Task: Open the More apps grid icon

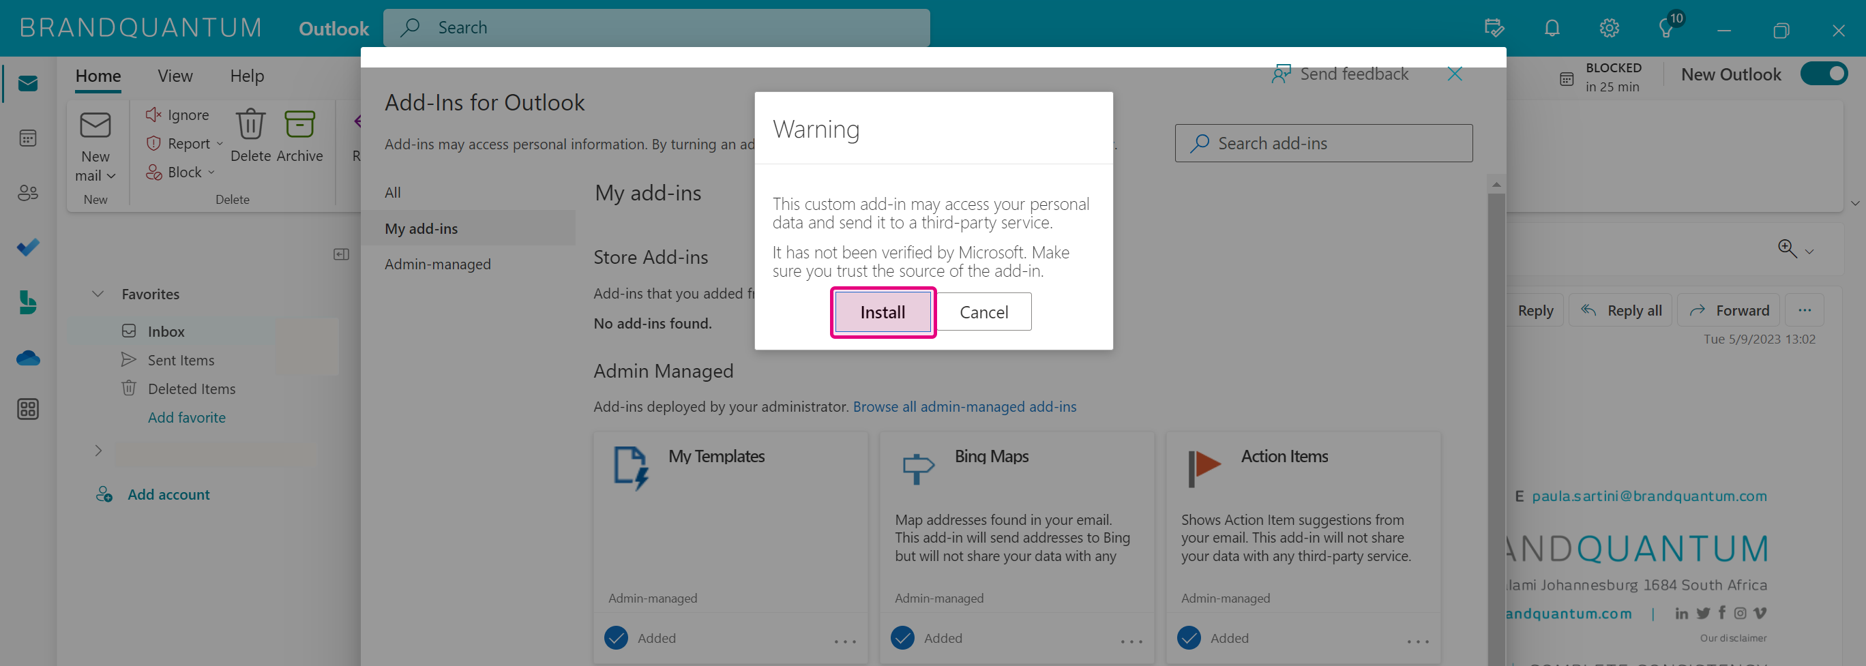Action: pyautogui.click(x=27, y=409)
